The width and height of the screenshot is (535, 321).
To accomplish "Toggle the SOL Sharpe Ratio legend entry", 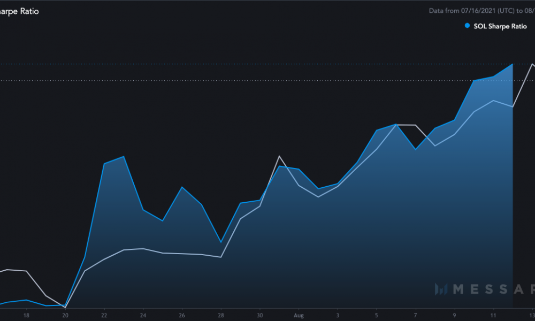I will tap(496, 26).
